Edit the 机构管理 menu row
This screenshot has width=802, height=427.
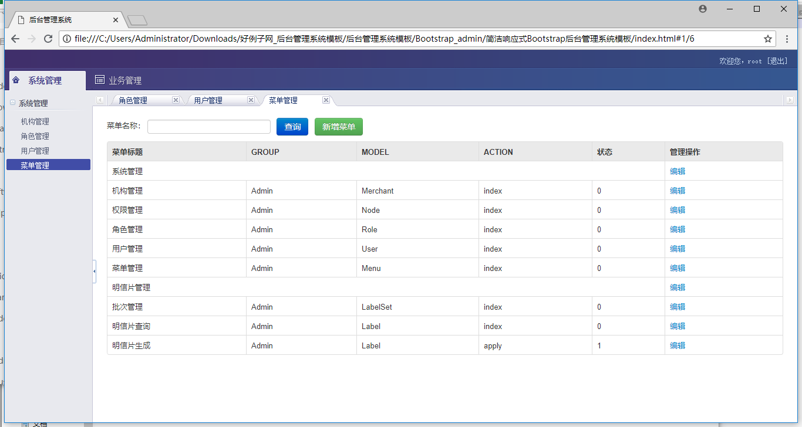(x=678, y=191)
